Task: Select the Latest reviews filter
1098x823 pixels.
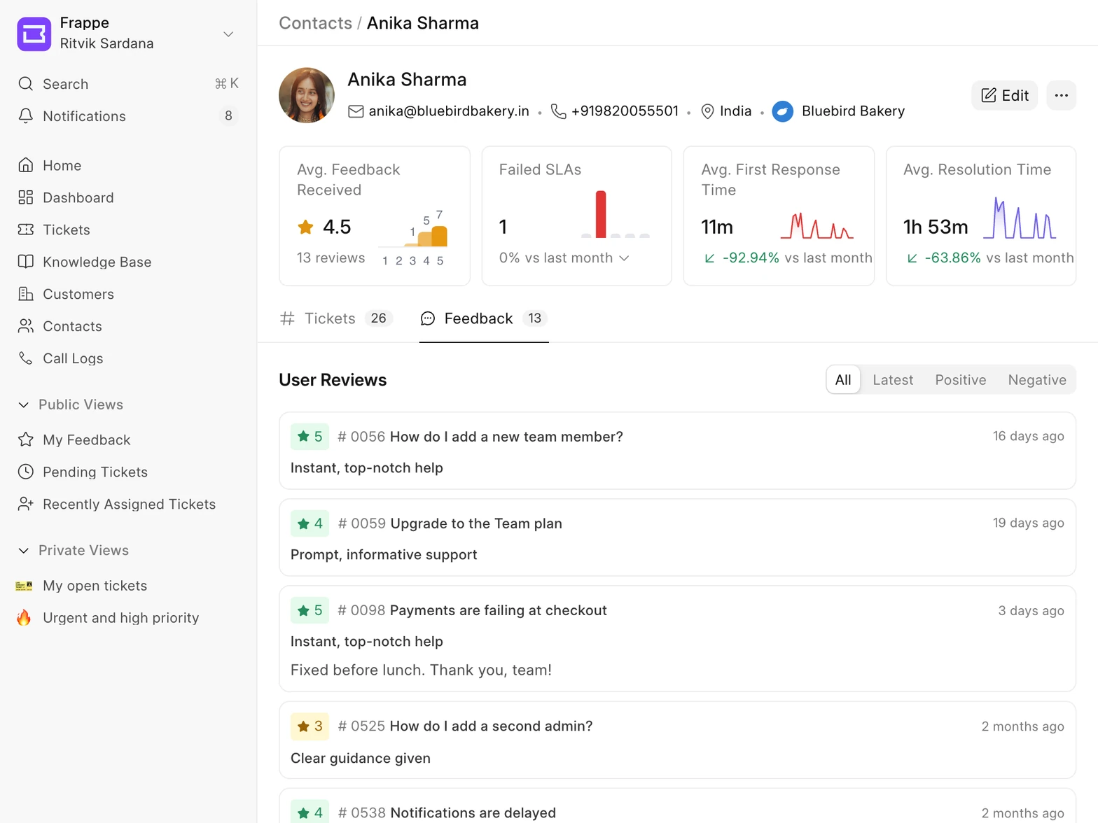Action: click(x=893, y=379)
